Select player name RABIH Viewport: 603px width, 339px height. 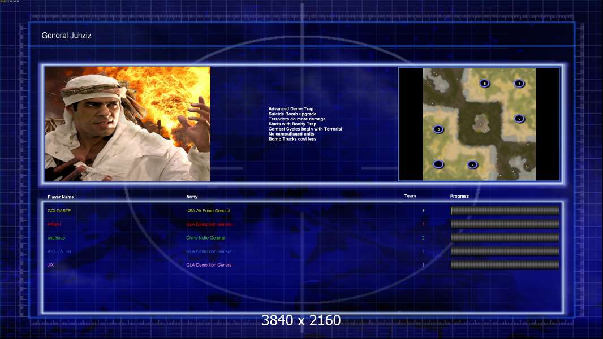pyautogui.click(x=54, y=224)
